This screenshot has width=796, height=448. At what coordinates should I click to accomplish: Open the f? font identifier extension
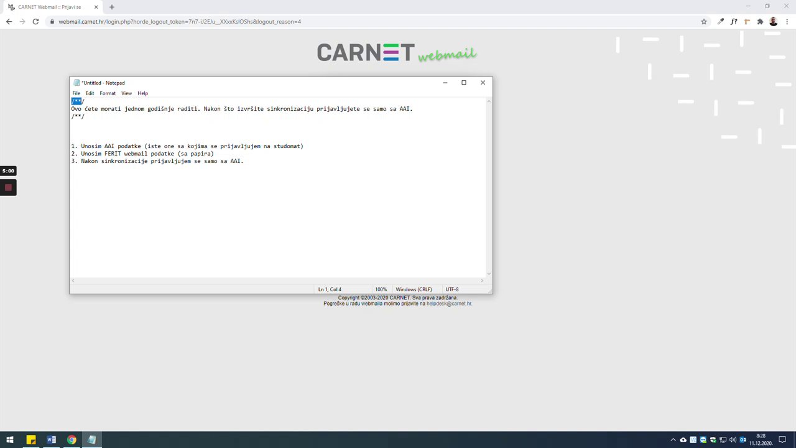[x=734, y=22]
